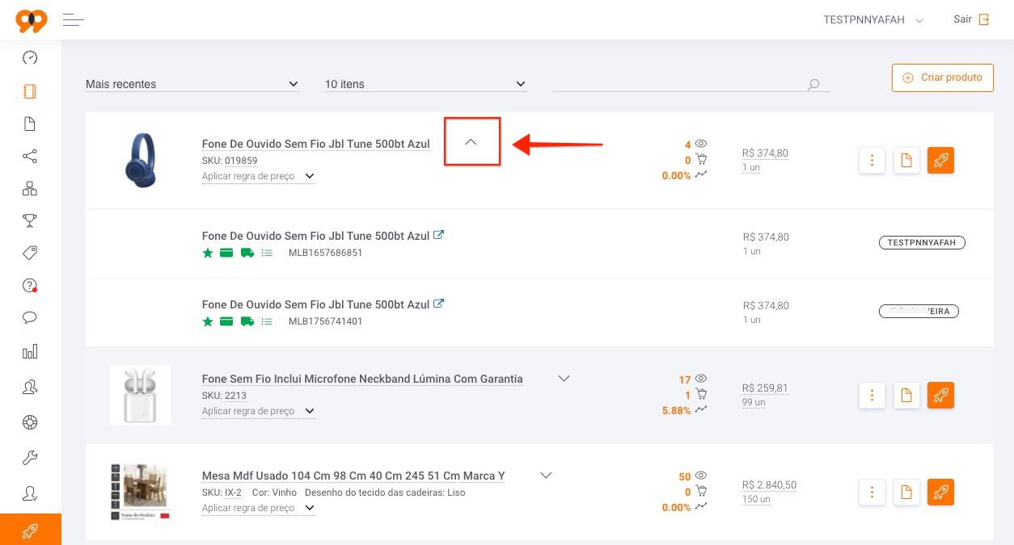Click the product search input field
Viewport: 1014px width, 545px height.
coord(691,84)
